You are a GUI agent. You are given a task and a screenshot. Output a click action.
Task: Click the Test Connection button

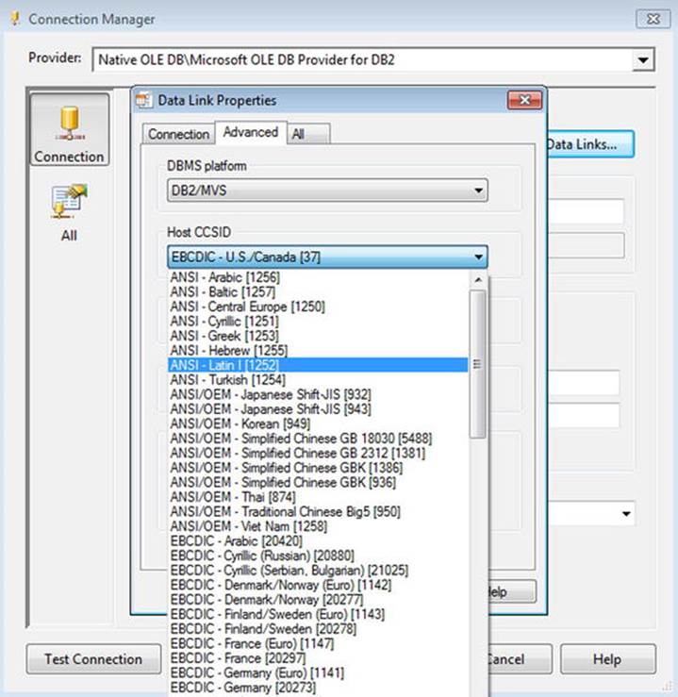[x=93, y=658]
